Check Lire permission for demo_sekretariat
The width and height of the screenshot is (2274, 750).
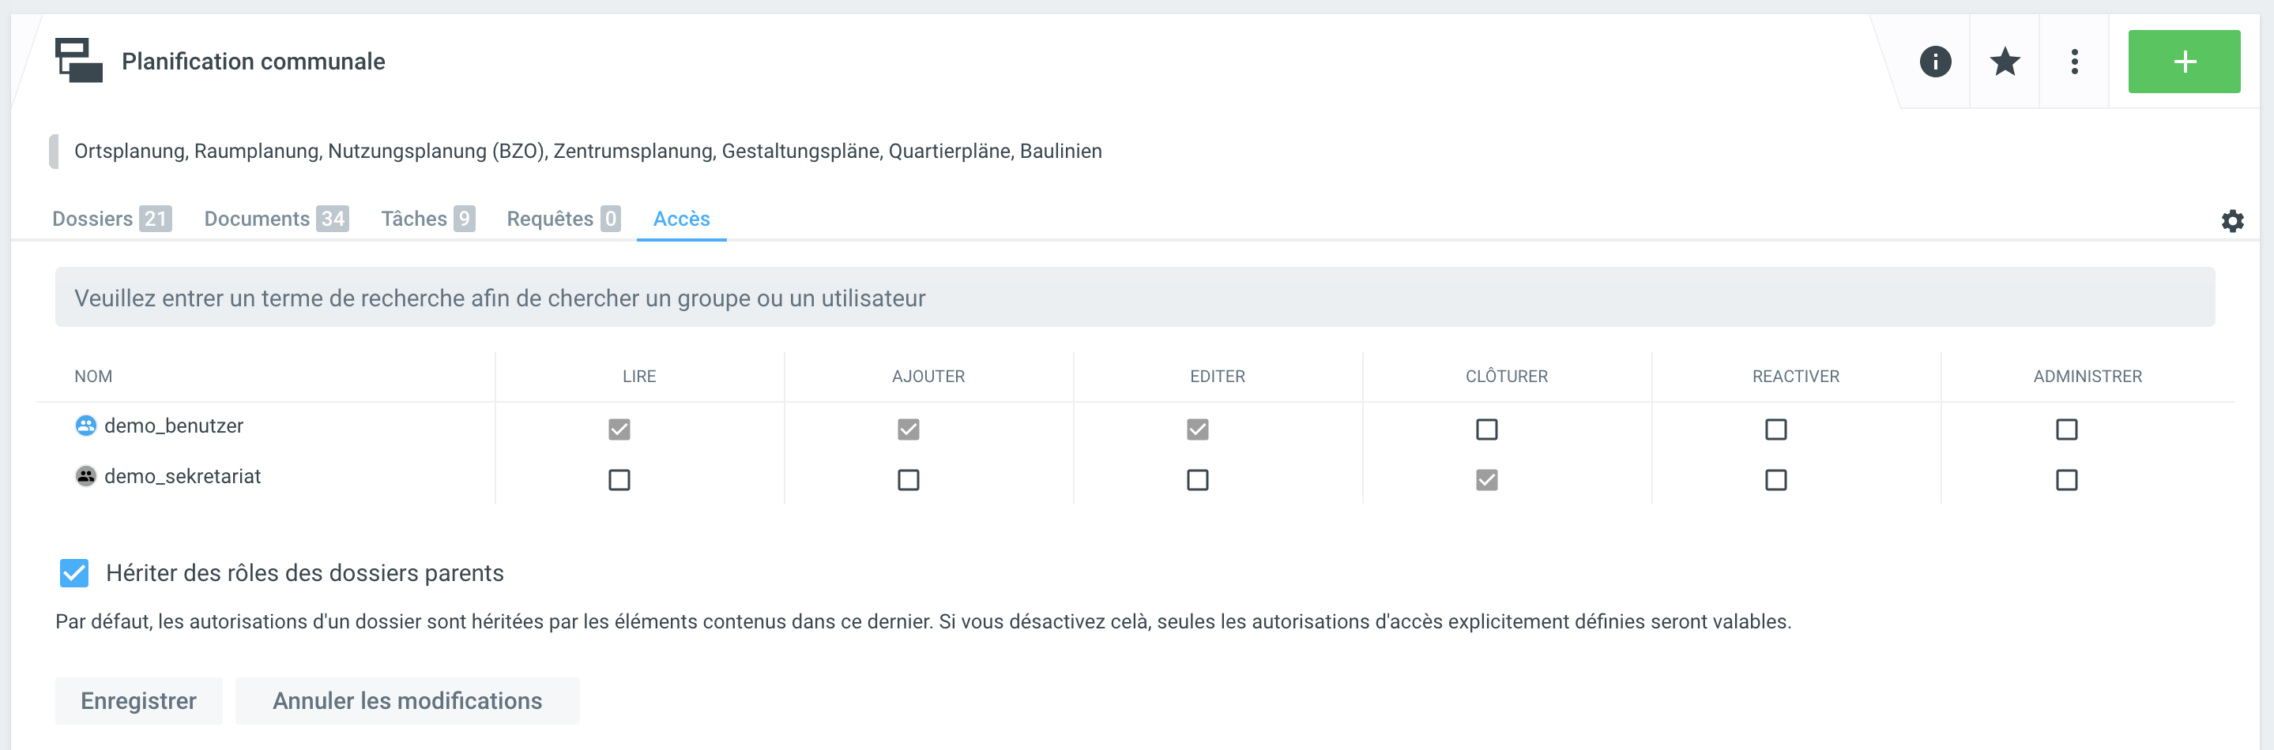tap(619, 480)
